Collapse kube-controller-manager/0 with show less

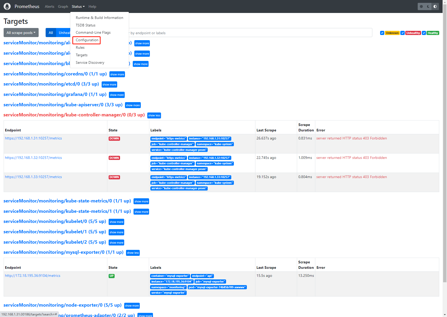(x=154, y=115)
